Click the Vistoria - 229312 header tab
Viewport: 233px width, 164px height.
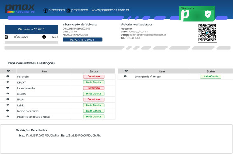[31, 29]
